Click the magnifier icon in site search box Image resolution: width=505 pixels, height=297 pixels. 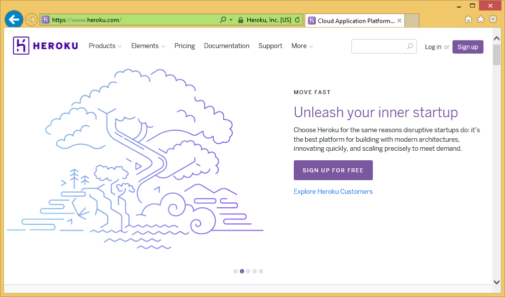point(410,46)
